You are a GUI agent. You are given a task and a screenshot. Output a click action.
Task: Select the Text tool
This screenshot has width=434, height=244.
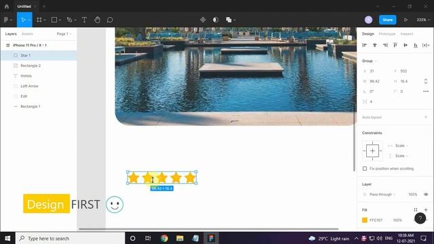84,20
